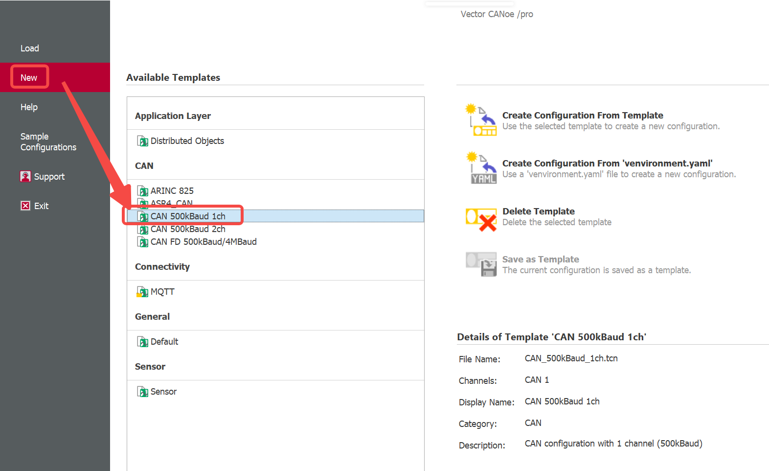
Task: Click the CAN_500kBaud_1ch.tcn file name value
Action: (571, 358)
